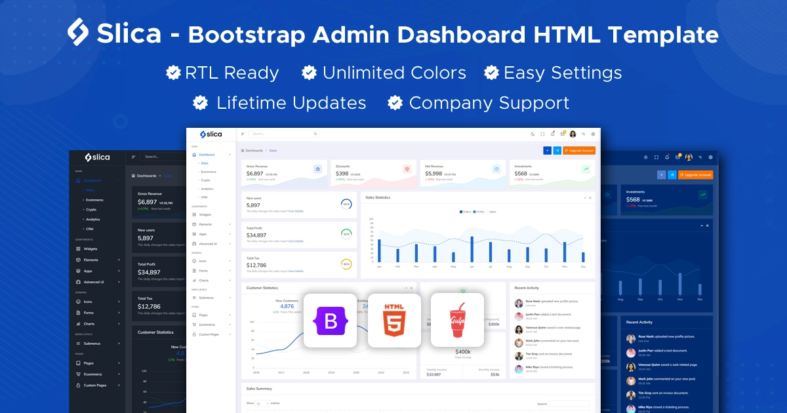The image size is (787, 413).
Task: Click Upgrade Account in light dashboard
Action: pyautogui.click(x=579, y=151)
